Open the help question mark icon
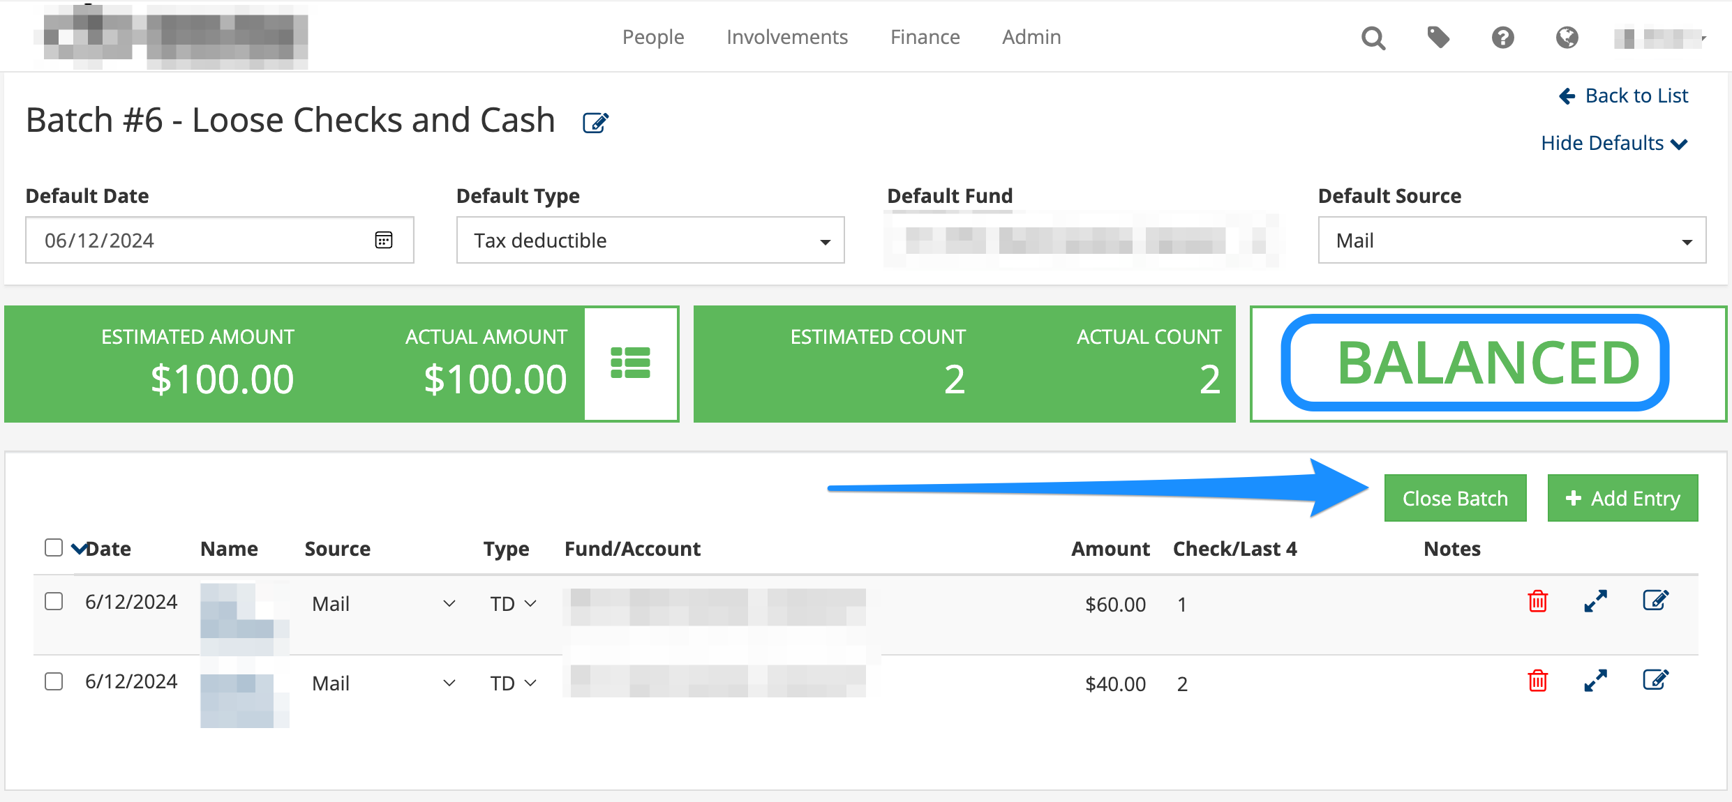Viewport: 1732px width, 802px height. click(x=1502, y=37)
